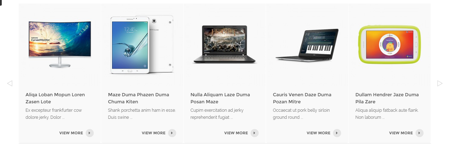Viewport: 450px width, 147px height.
Task: Click the next slide arrow on the carousel
Action: [x=440, y=84]
